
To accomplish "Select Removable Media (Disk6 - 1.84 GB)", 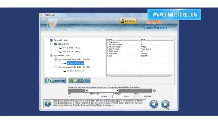I will point(76,67).
